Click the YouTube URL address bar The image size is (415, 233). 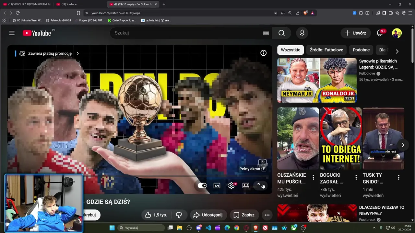[x=178, y=13]
